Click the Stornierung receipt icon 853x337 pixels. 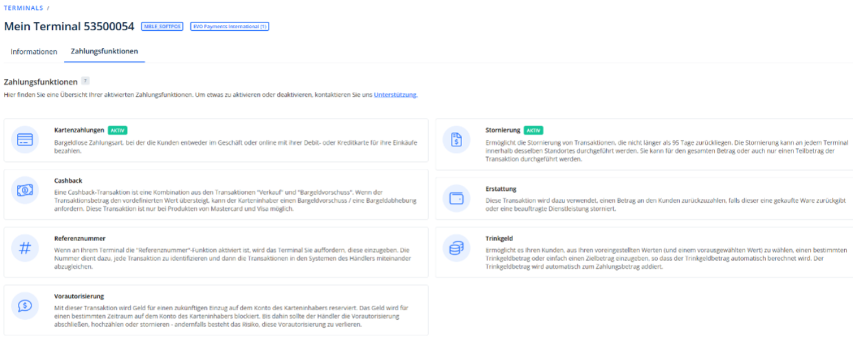coord(456,140)
